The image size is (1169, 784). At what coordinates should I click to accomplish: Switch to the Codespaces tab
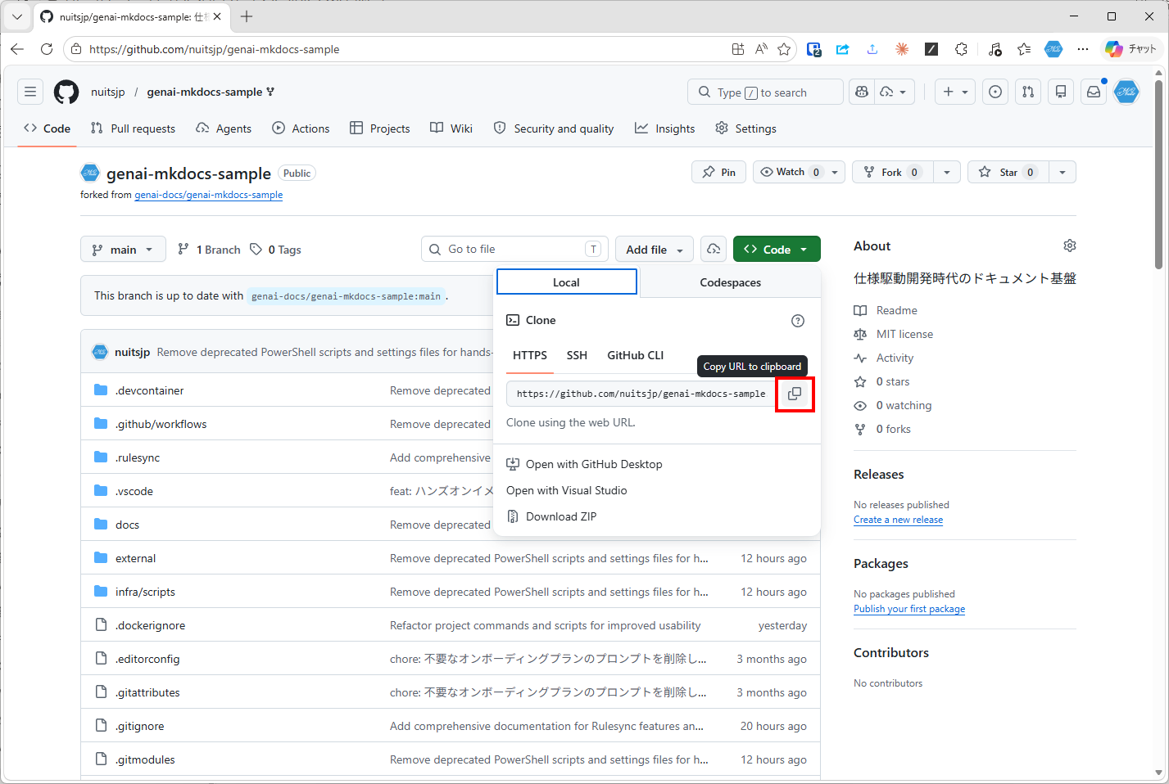(x=730, y=282)
